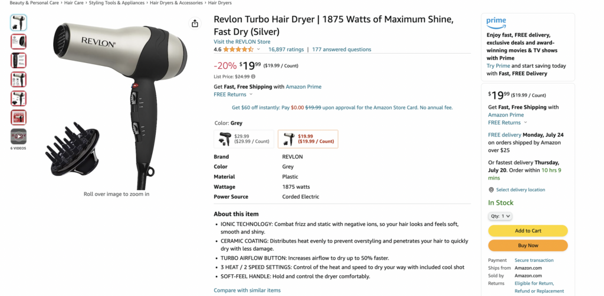Add the hair dryer to cart
This screenshot has width=604, height=296.
point(528,231)
